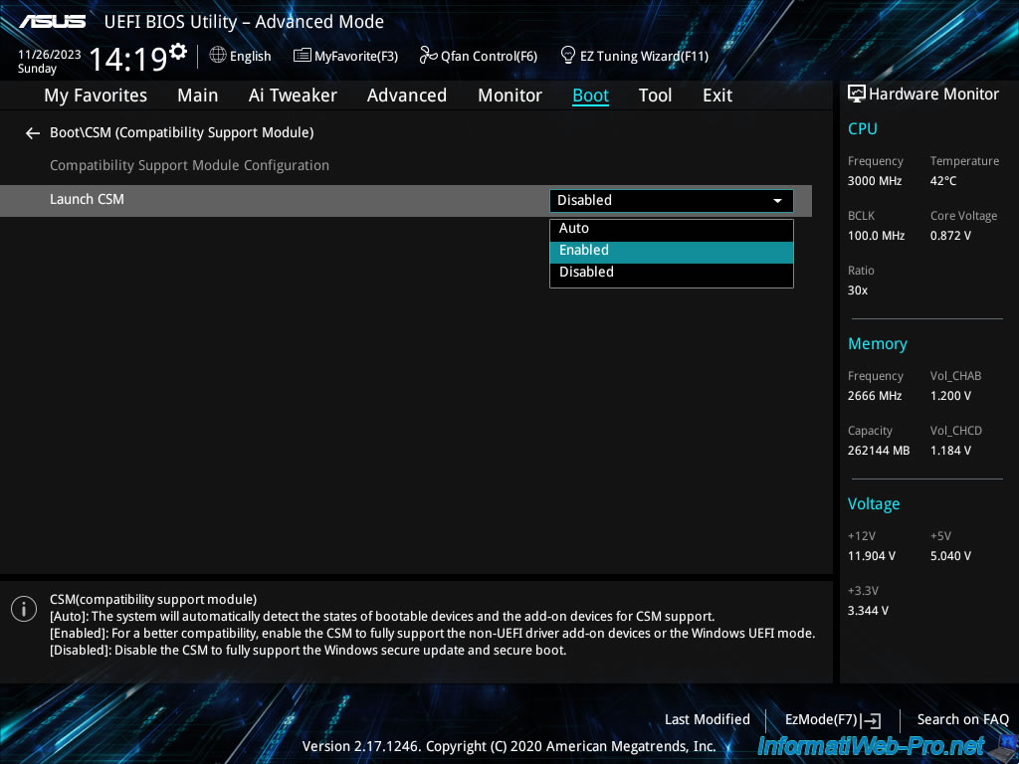1019x764 pixels.
Task: Click CPU temperature value 42°C
Action: point(943,181)
